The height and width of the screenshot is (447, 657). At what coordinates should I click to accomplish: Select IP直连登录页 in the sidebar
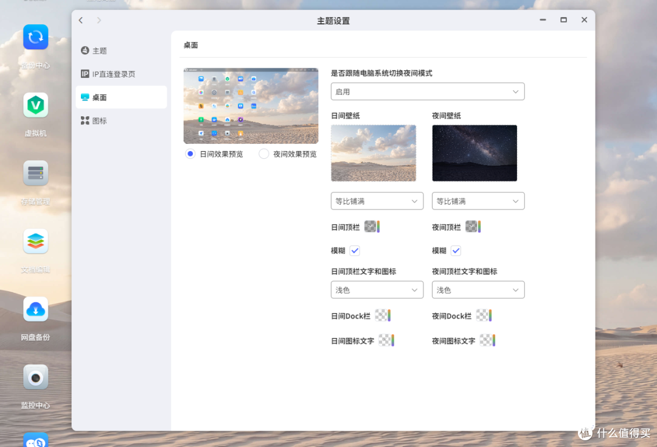tap(121, 74)
